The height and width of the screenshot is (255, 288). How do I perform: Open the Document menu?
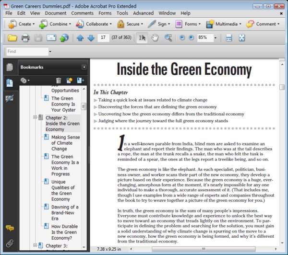[56, 13]
